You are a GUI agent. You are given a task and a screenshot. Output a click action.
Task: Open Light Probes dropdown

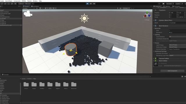pyautogui.click(x=178, y=45)
